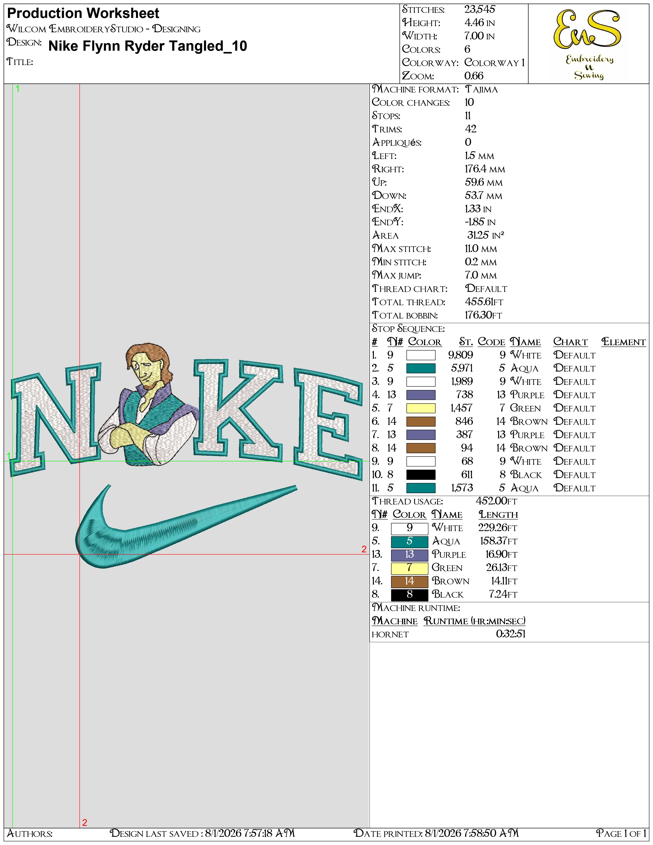Click the Length header in Thread Usage
Viewport: 653px width, 845px height.
pos(498,515)
